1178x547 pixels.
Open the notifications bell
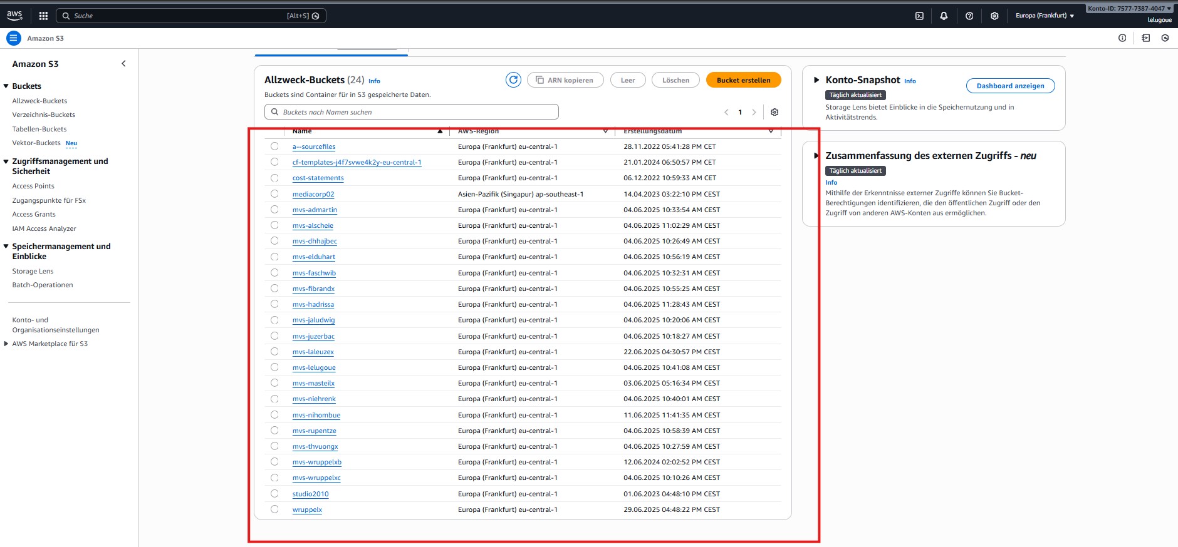click(x=944, y=16)
